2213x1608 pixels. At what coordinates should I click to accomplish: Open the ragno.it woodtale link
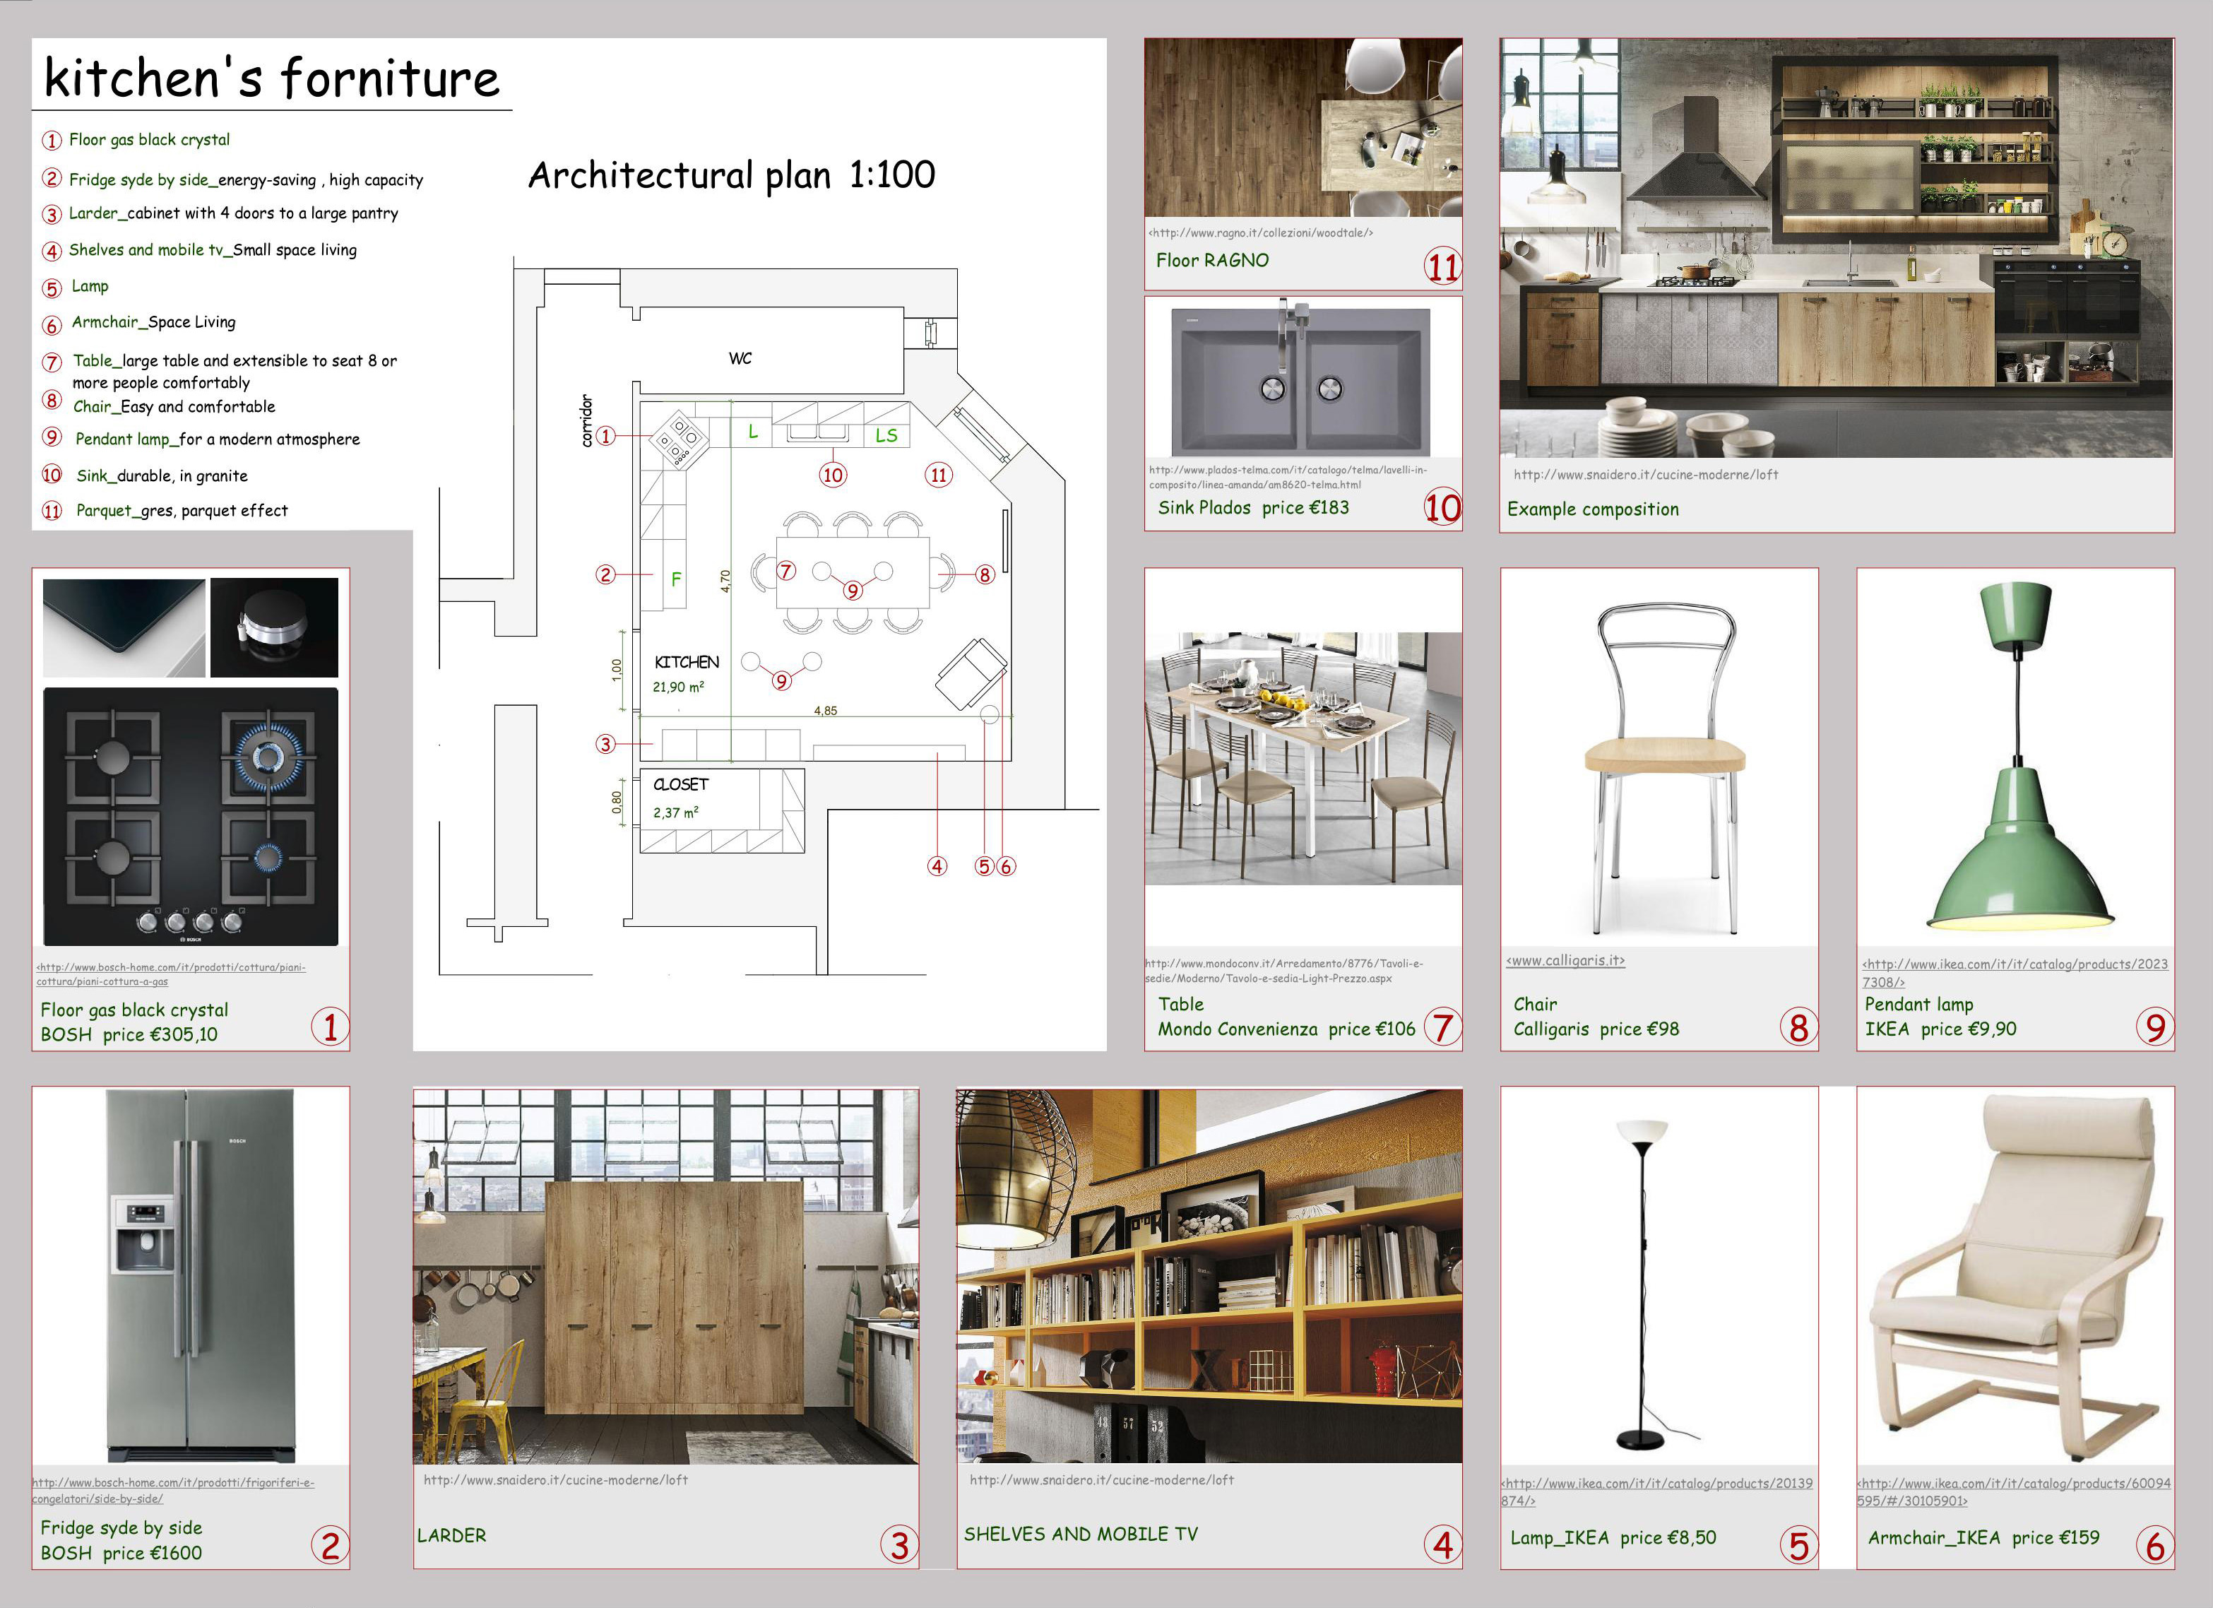pyautogui.click(x=1261, y=233)
